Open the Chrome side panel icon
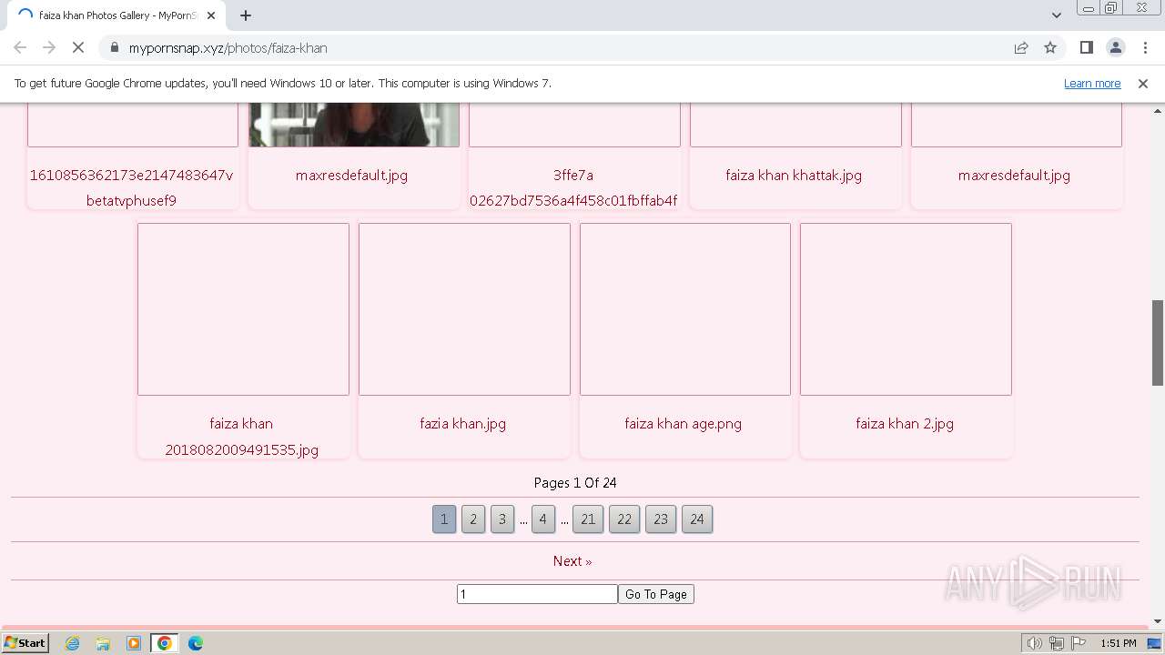1165x655 pixels. [1087, 47]
